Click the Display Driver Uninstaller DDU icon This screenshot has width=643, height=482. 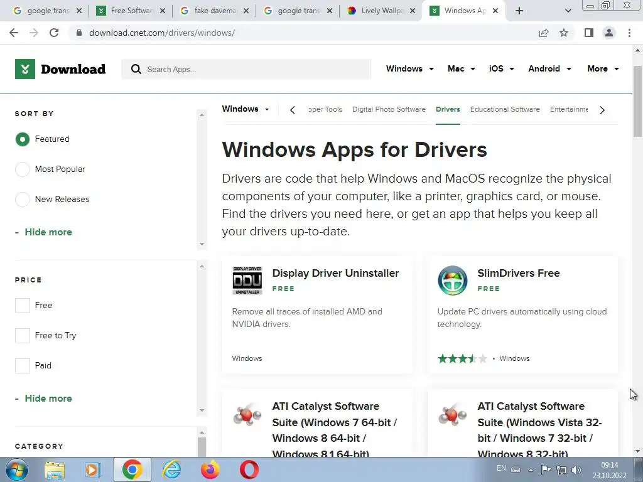(247, 281)
